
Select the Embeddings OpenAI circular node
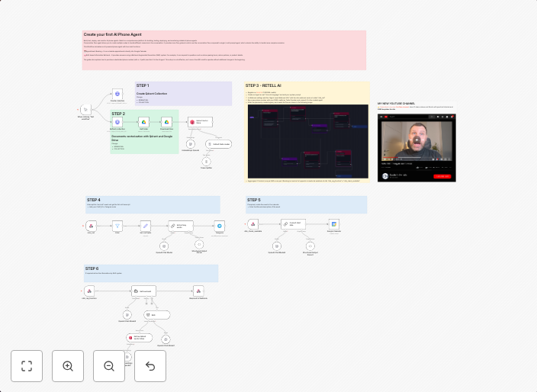tap(191, 144)
